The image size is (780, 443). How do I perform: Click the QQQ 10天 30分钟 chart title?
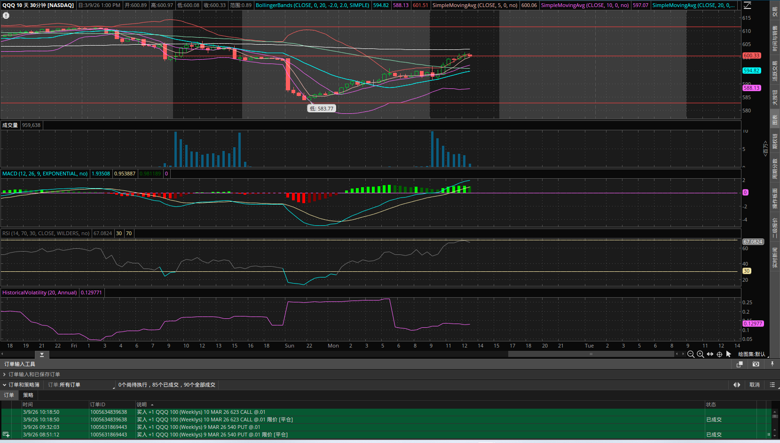[x=38, y=5]
